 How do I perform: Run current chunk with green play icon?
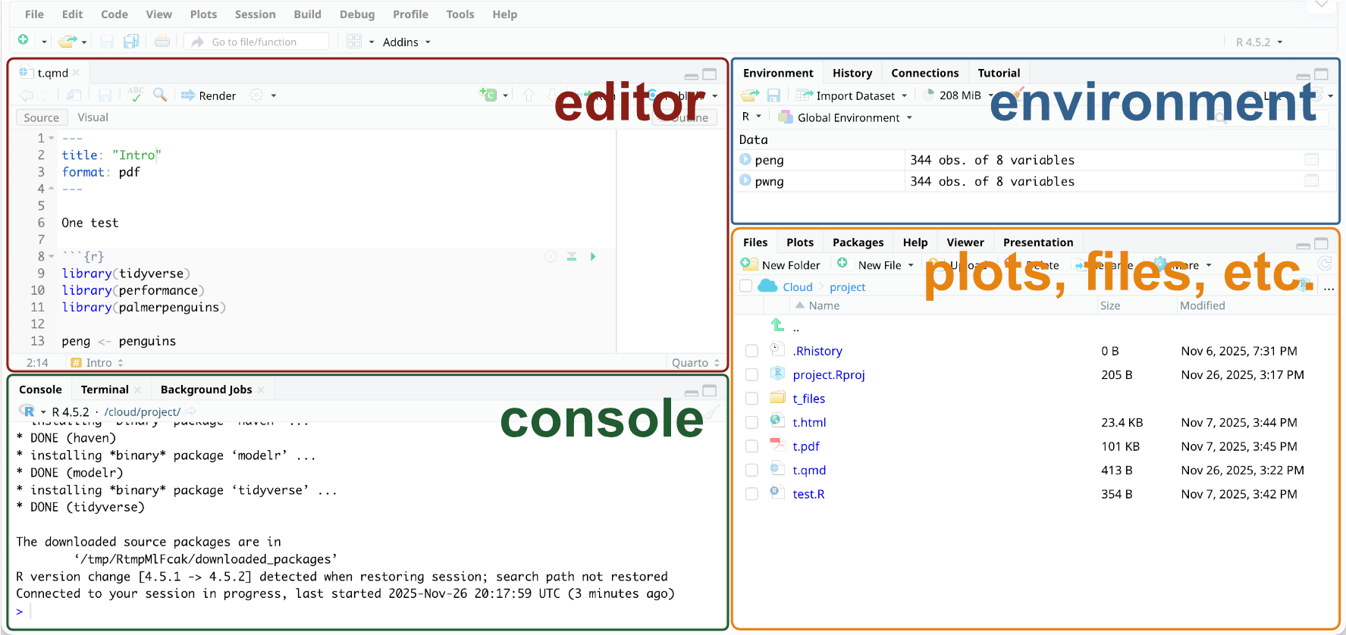[593, 257]
